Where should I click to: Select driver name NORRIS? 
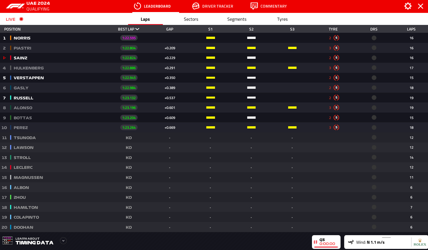[22, 38]
